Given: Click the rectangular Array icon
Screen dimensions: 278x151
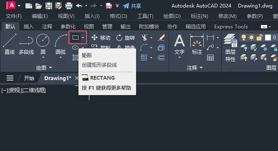Looking at the screenshot, I should coord(144,58).
